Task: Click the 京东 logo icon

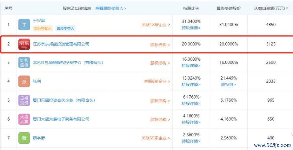Action: click(x=24, y=44)
